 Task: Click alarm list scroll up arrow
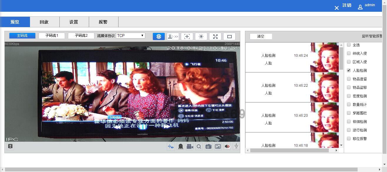(x=341, y=45)
